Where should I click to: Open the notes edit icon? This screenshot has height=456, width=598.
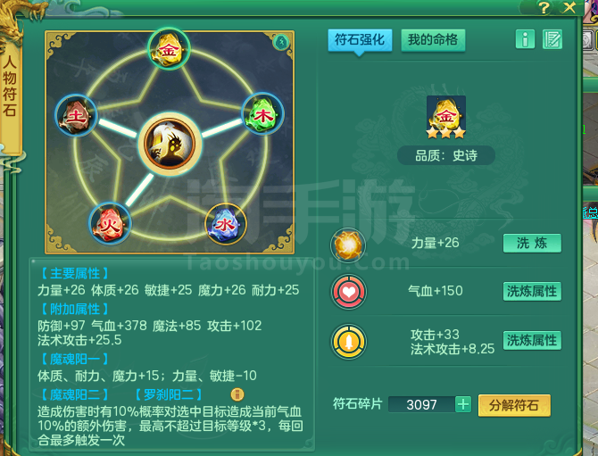pos(552,39)
